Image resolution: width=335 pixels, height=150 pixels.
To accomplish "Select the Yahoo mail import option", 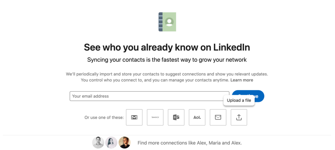I will coord(155,117).
